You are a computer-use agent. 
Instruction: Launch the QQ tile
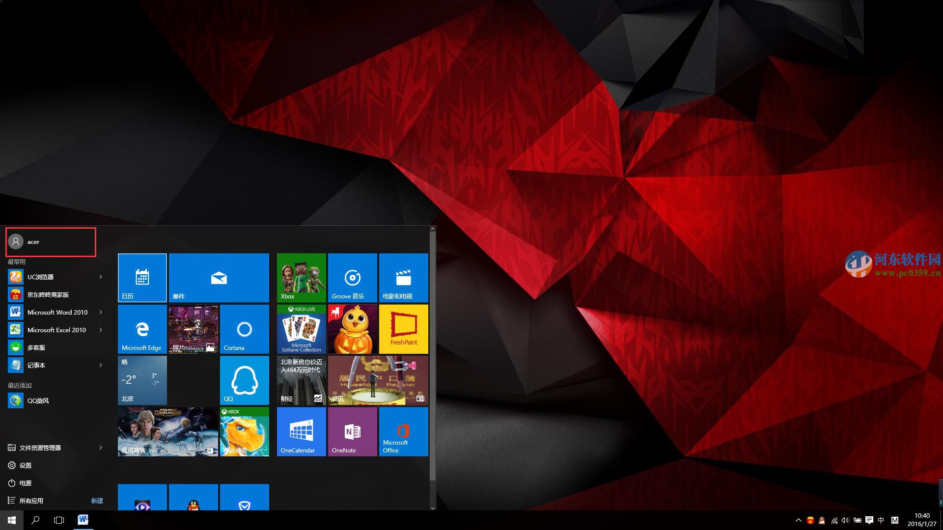pos(244,380)
